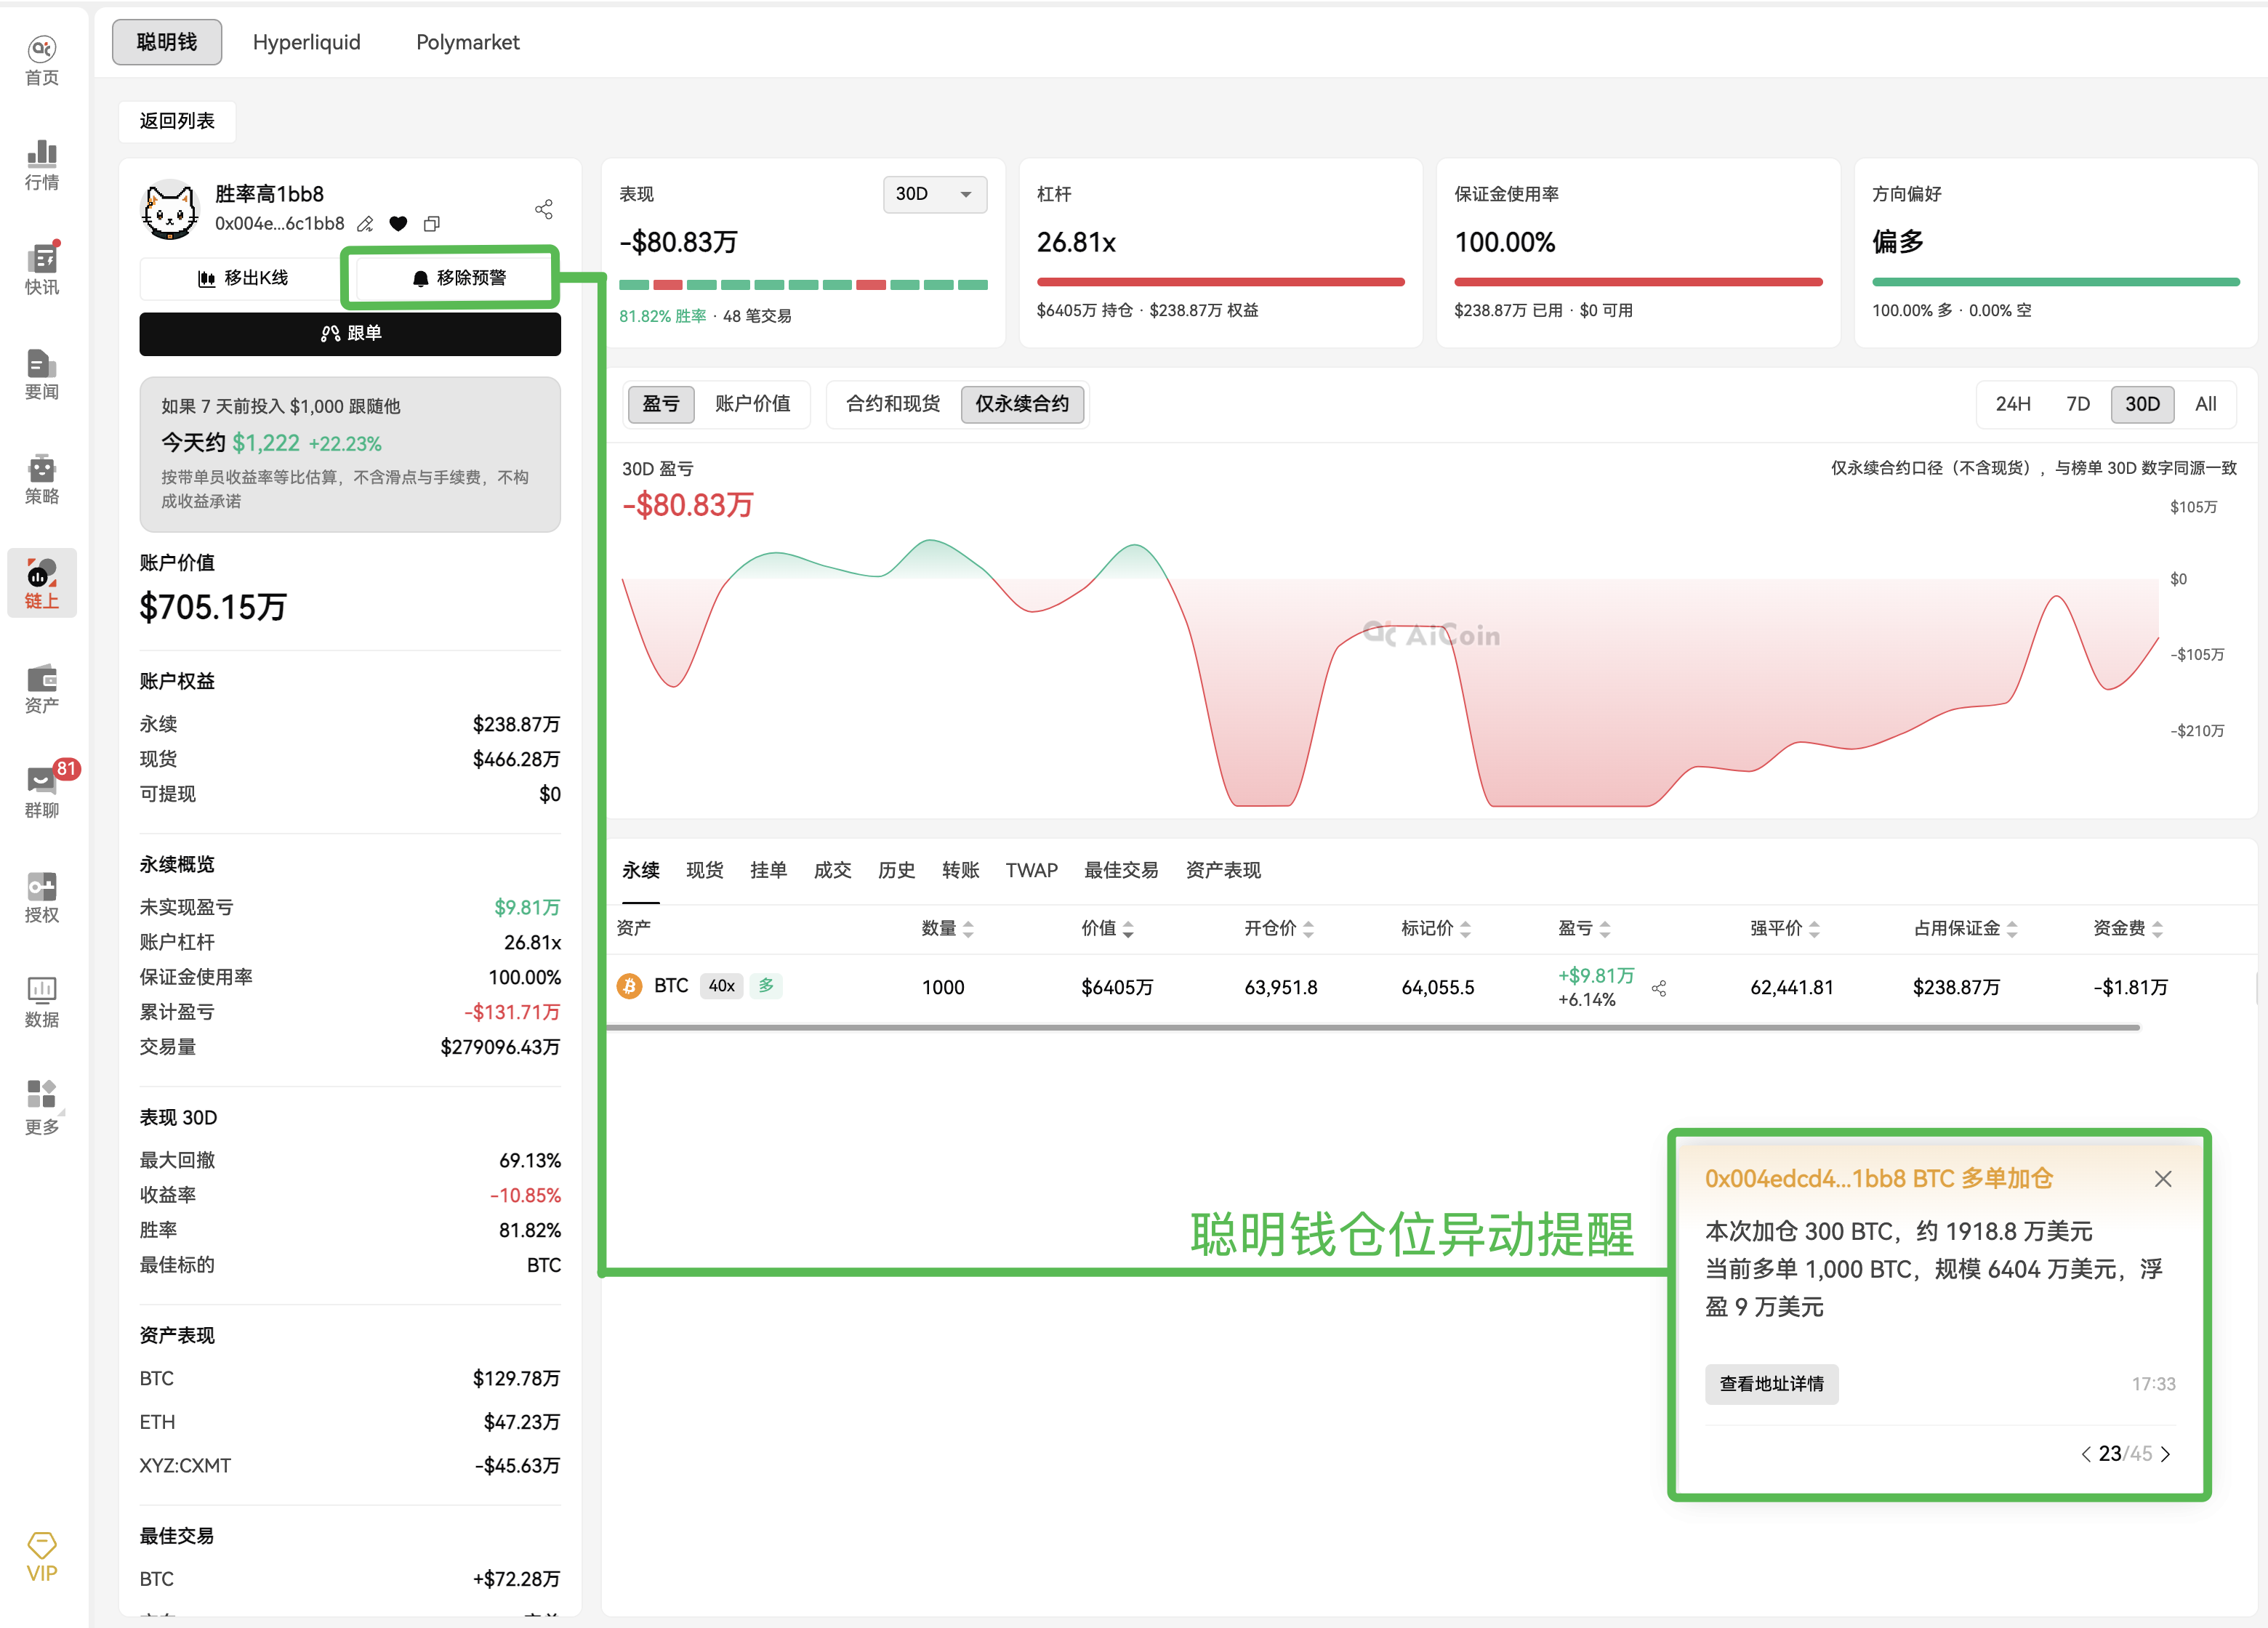Image resolution: width=2268 pixels, height=1628 pixels.
Task: Switch chart to 盈亏 view
Action: click(661, 404)
